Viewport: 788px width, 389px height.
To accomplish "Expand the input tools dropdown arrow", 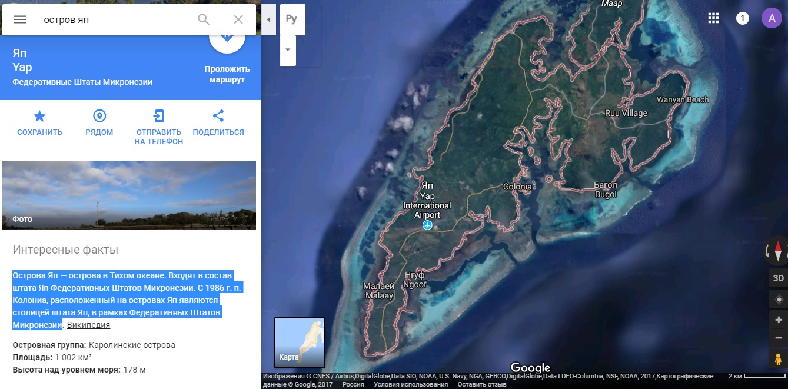I will [288, 49].
